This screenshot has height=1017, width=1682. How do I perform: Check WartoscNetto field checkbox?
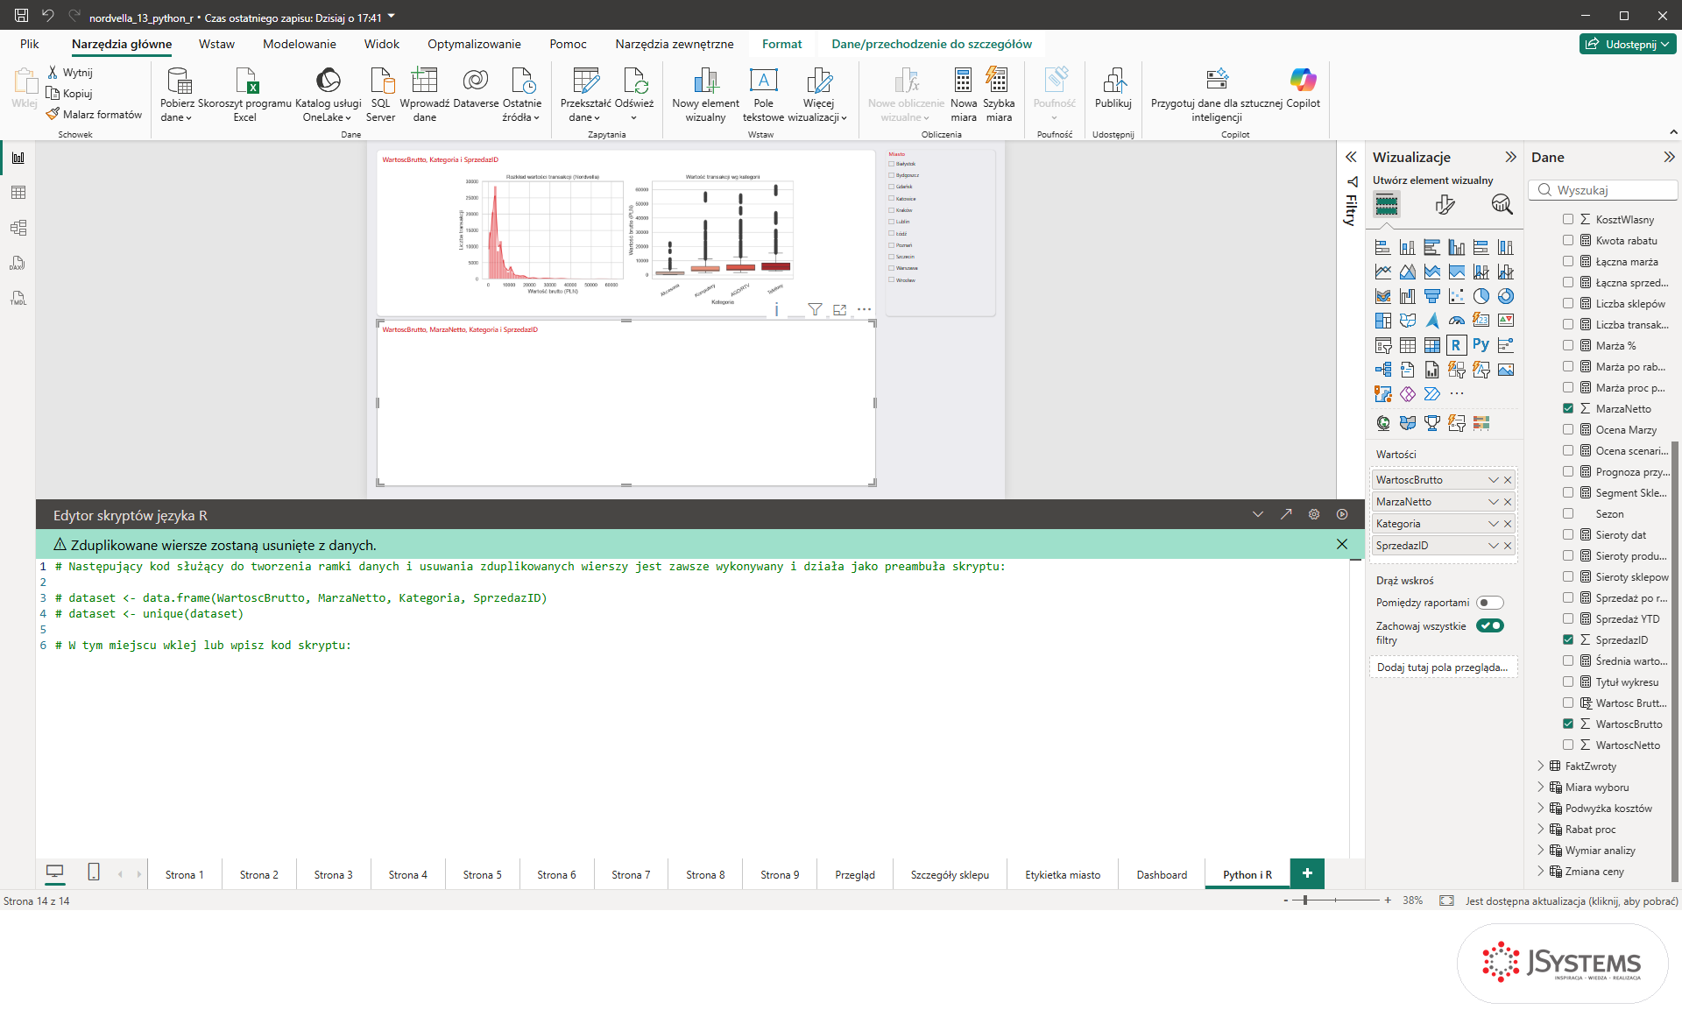click(x=1568, y=745)
